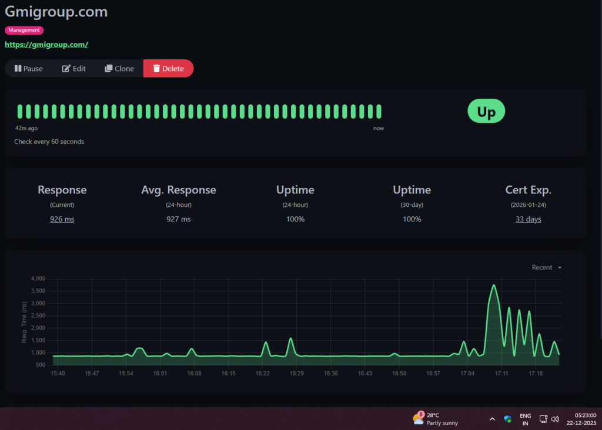602x430 pixels.
Task: Open the taskbar clock and date
Action: 582,419
